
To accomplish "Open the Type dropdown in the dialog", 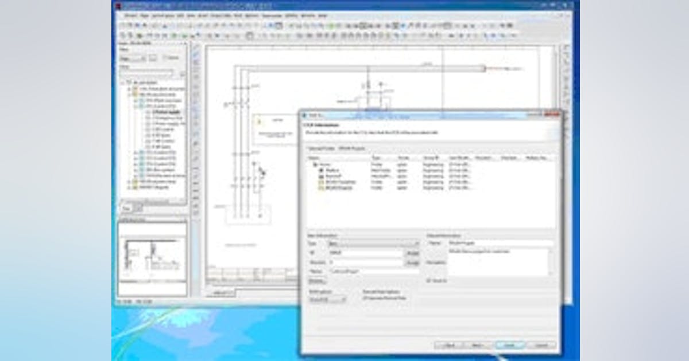I will [x=416, y=244].
